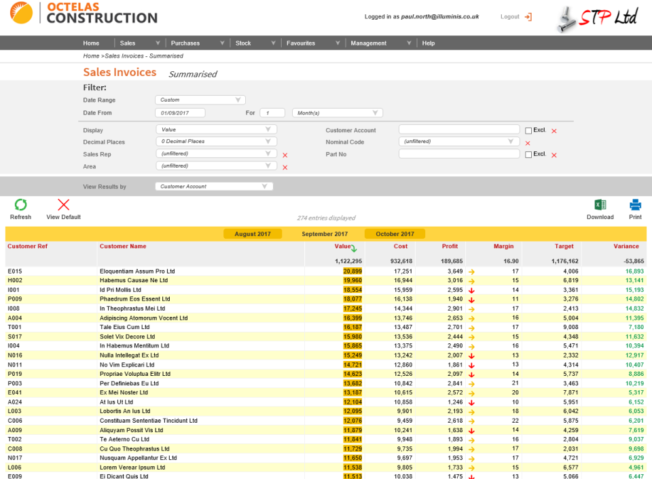Click trend arrow in Habemus Causae Ne row
The height and width of the screenshot is (479, 652).
[471, 281]
